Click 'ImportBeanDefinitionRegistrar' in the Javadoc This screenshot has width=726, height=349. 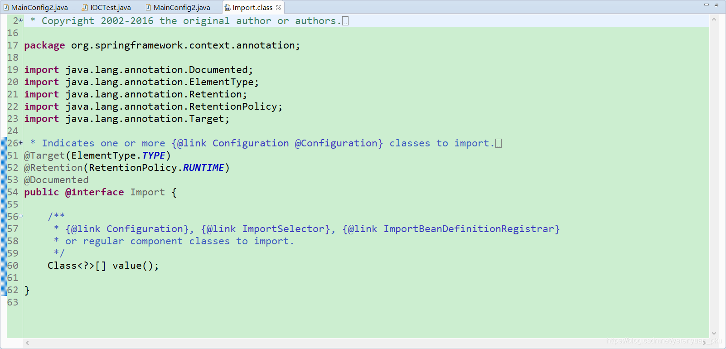(x=469, y=229)
